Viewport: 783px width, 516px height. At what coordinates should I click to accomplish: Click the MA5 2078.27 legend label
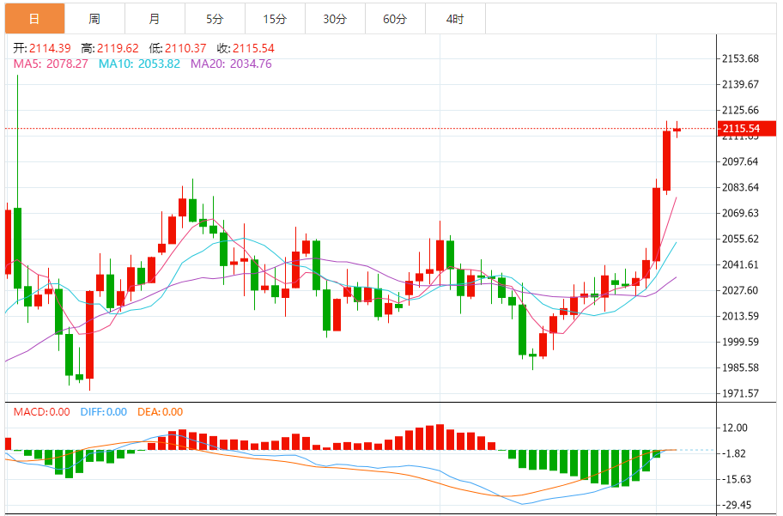(x=51, y=64)
